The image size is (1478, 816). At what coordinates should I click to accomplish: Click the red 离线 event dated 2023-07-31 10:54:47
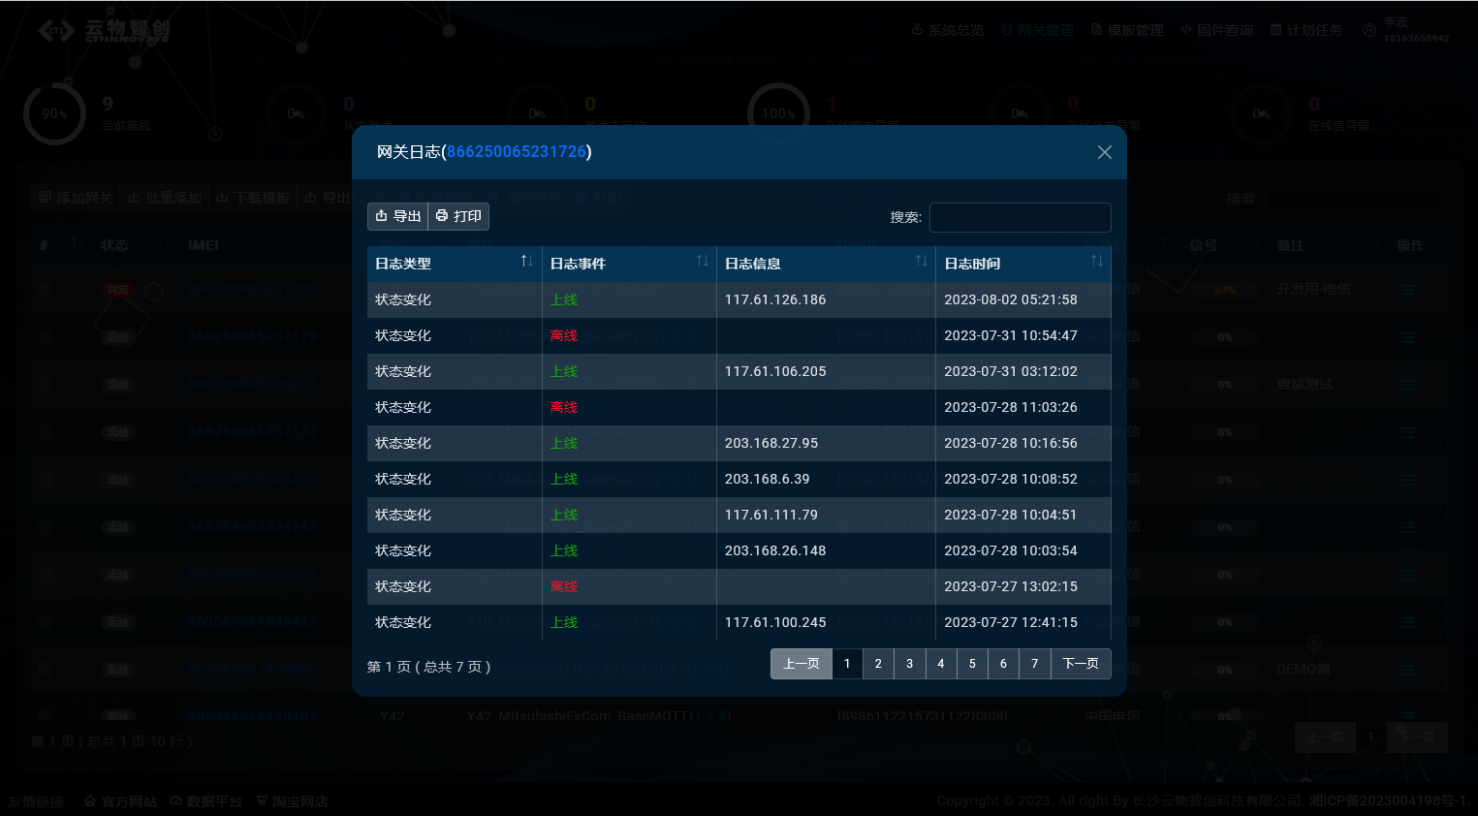(x=564, y=335)
